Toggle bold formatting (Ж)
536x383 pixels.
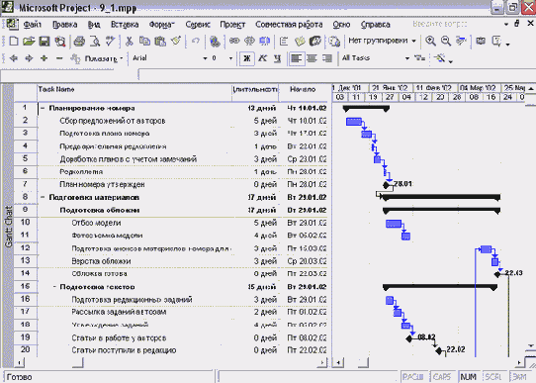click(x=246, y=58)
